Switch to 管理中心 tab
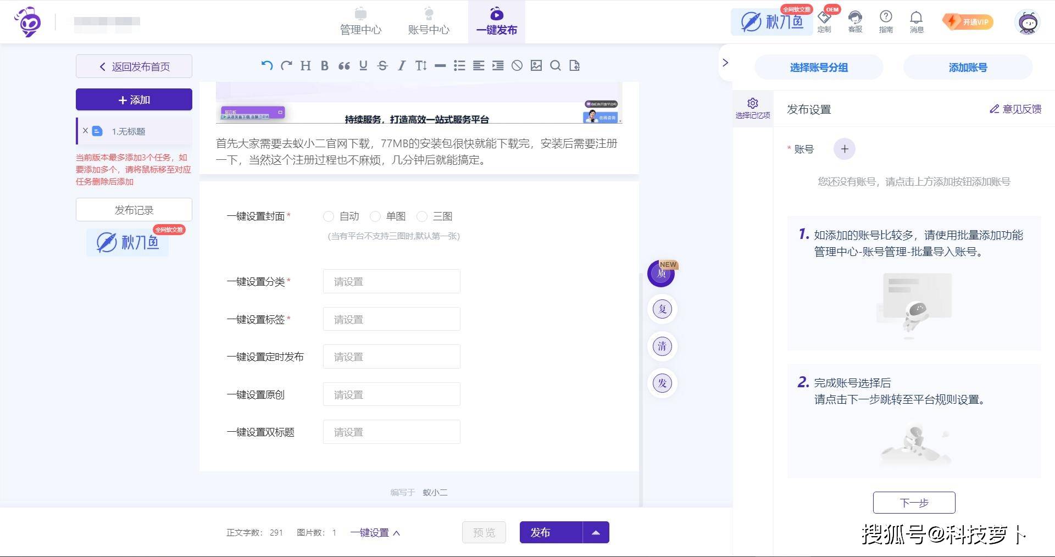This screenshot has width=1055, height=557. point(360,22)
